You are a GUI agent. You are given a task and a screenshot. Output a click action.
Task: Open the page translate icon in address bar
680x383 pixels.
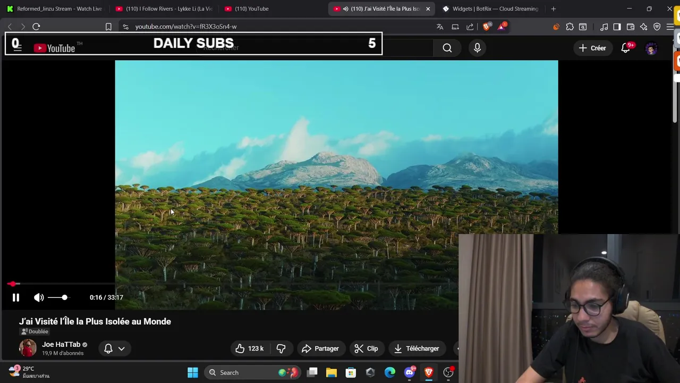point(440,27)
